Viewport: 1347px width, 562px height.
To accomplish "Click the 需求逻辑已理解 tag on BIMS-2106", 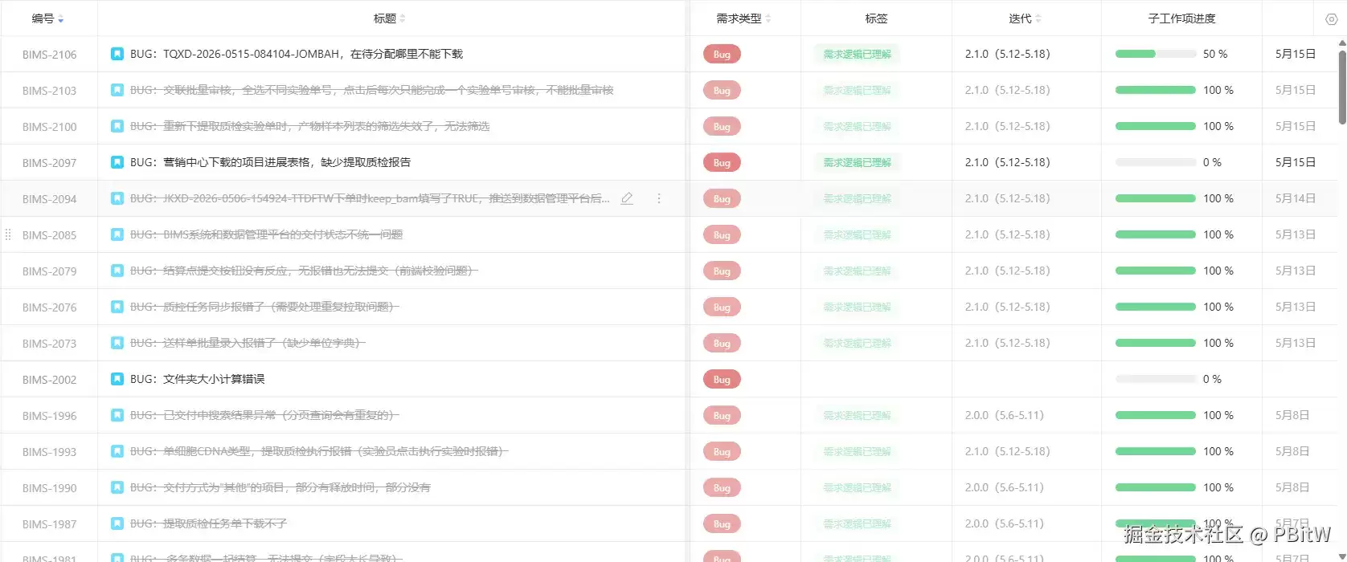I will 857,54.
